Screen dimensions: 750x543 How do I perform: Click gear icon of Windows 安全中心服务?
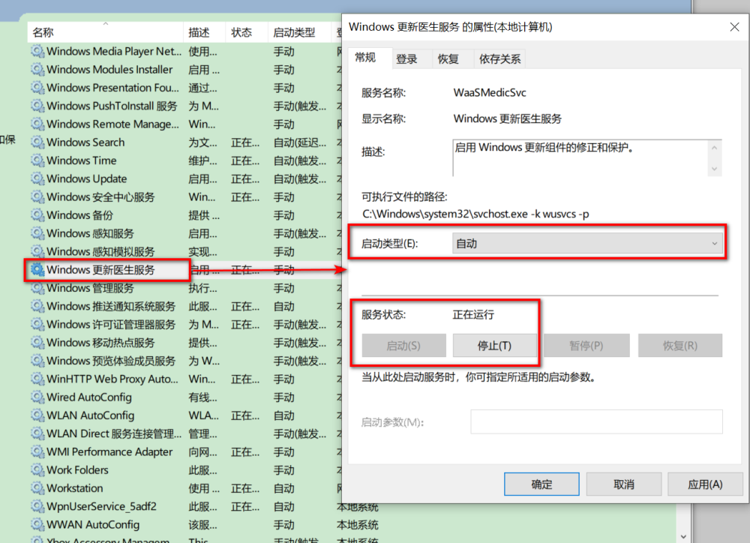[x=37, y=196]
